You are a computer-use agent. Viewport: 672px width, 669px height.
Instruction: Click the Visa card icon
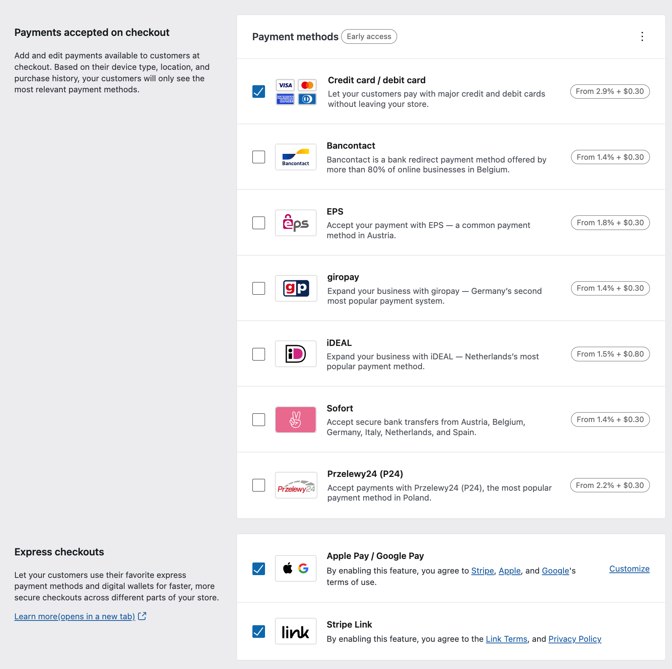pyautogui.click(x=285, y=85)
